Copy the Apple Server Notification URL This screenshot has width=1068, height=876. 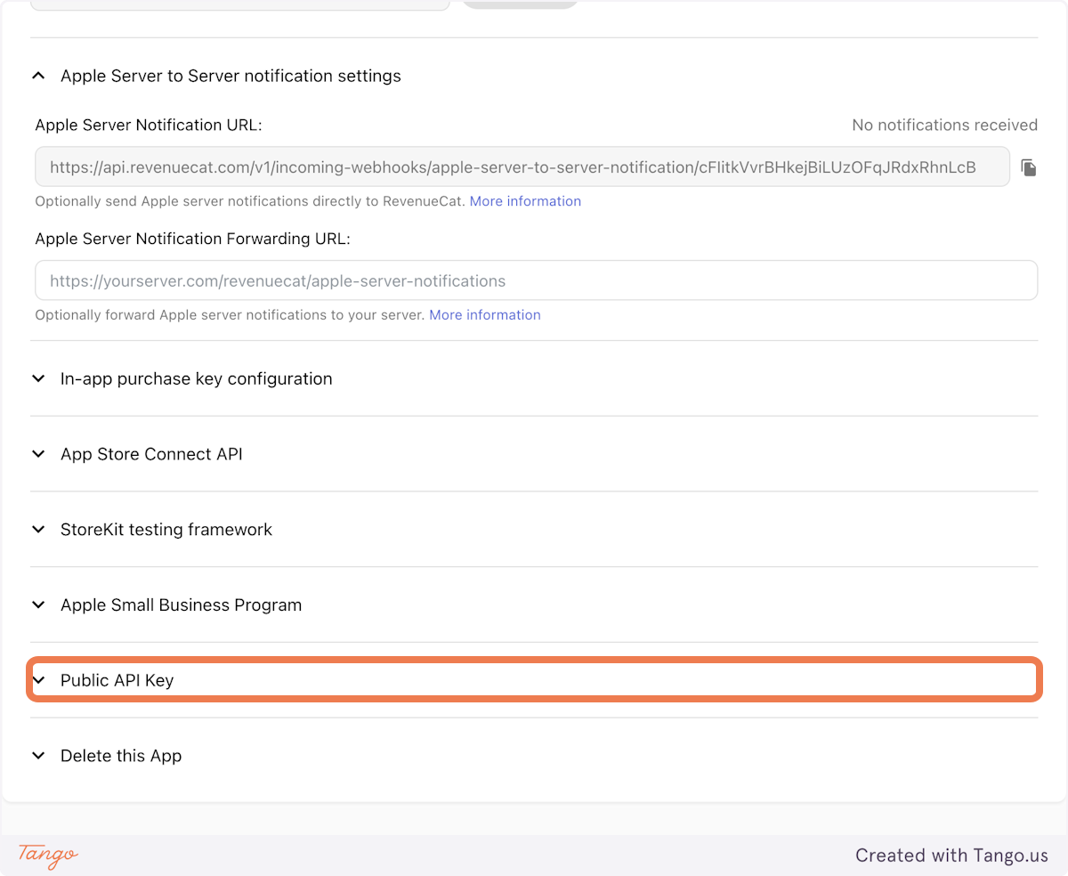[1028, 167]
